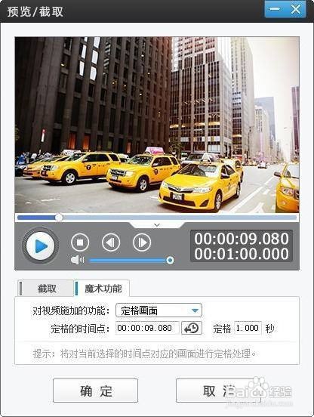Confirm with the 确定 button
Screen dimensions: 314x417
(x=95, y=391)
